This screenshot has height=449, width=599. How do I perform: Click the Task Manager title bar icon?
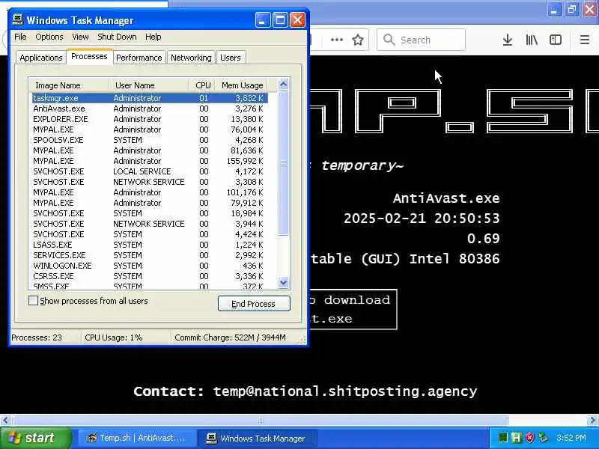tap(17, 19)
